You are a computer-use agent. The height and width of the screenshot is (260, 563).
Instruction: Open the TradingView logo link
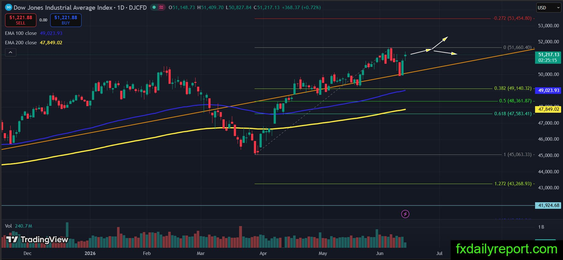[x=37, y=240]
